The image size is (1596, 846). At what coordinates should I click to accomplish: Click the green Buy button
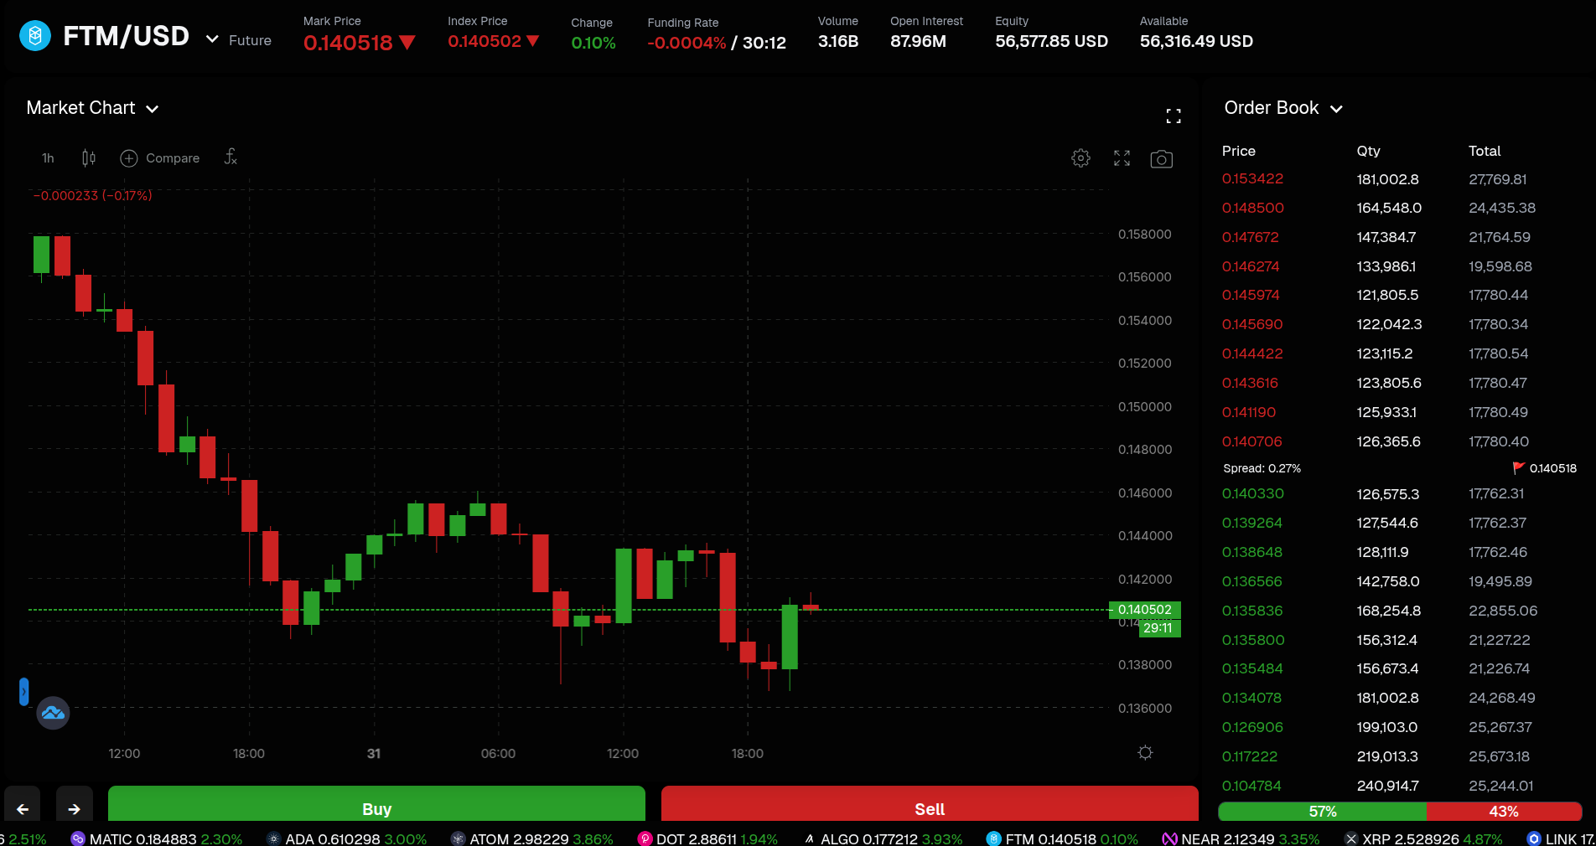point(376,808)
